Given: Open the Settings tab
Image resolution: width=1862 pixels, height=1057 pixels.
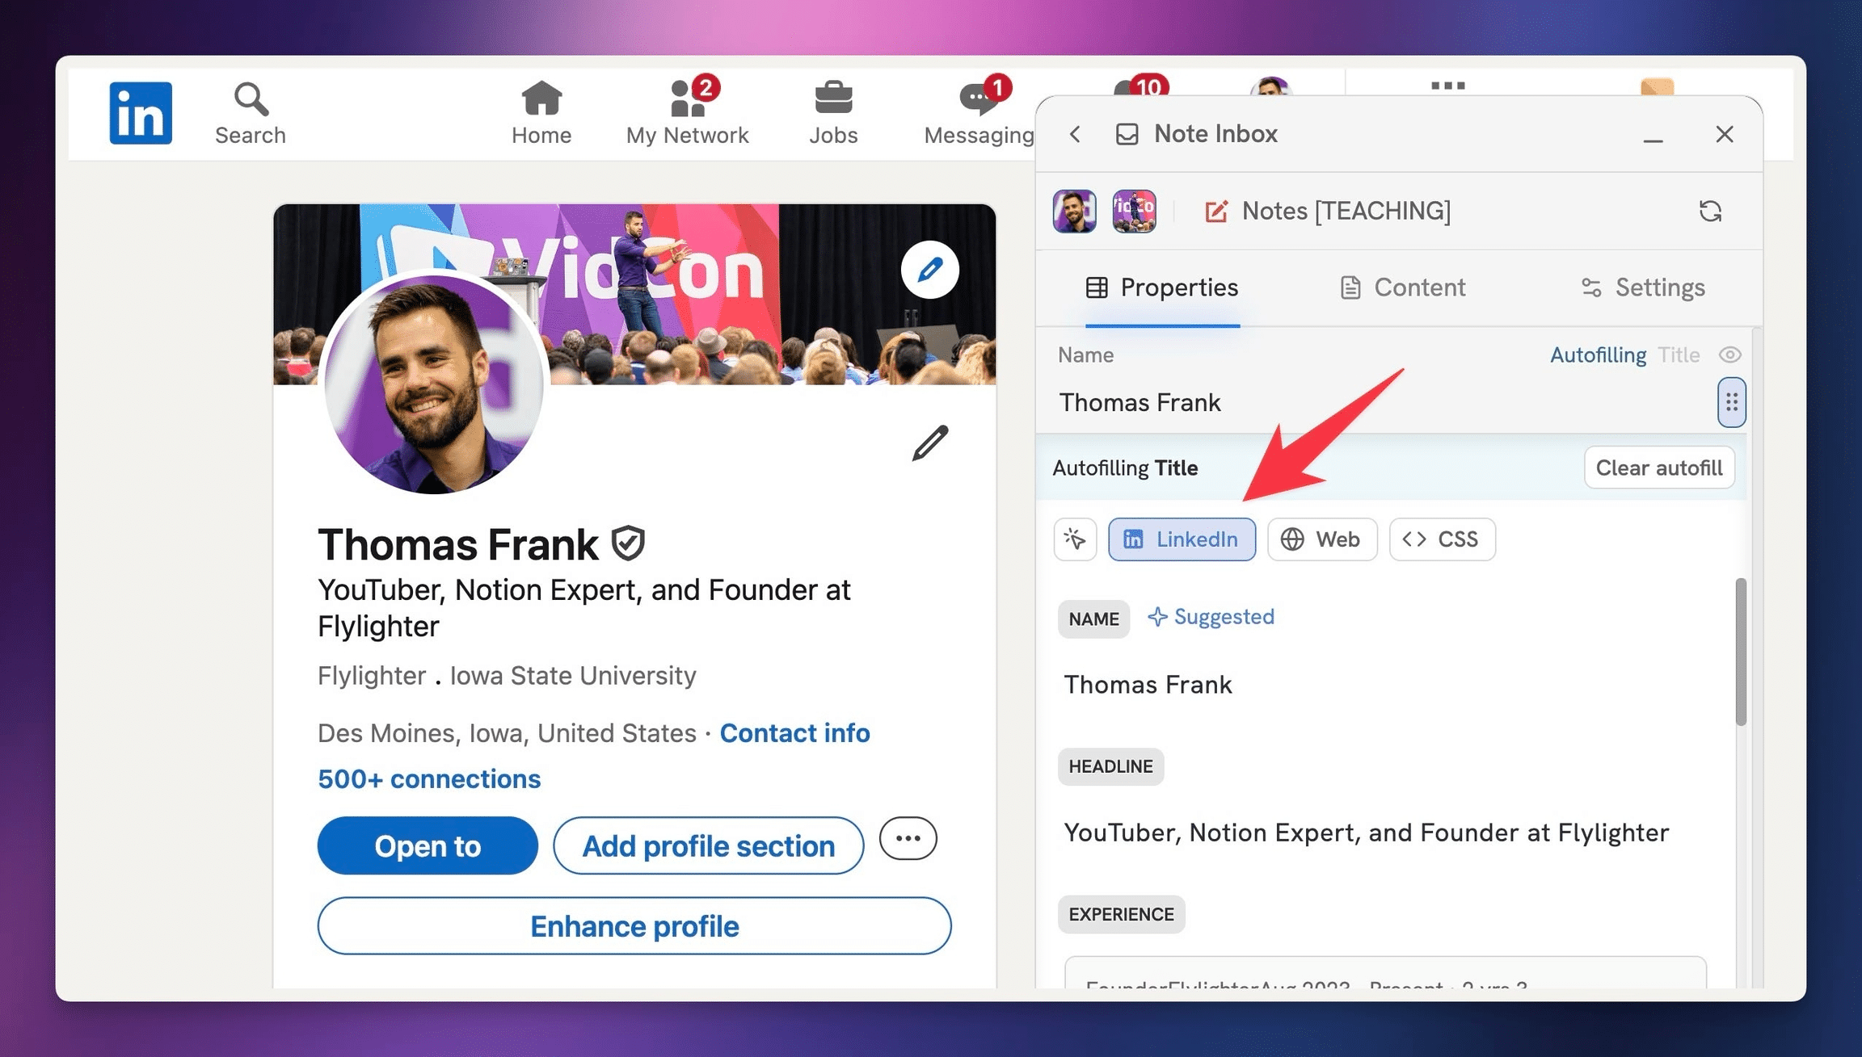Looking at the screenshot, I should [1643, 287].
